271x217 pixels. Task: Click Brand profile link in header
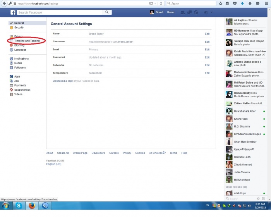pyautogui.click(x=157, y=12)
